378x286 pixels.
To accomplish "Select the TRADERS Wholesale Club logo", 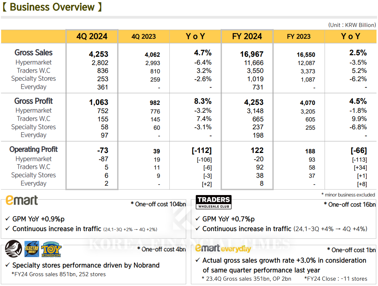I will pyautogui.click(x=213, y=202).
